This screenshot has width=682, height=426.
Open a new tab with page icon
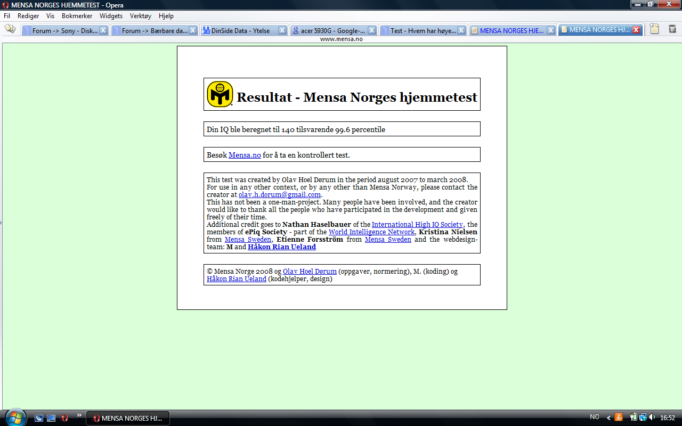point(654,29)
